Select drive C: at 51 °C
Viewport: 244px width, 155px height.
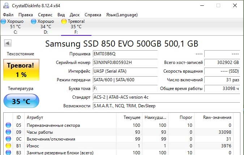(x=15, y=27)
